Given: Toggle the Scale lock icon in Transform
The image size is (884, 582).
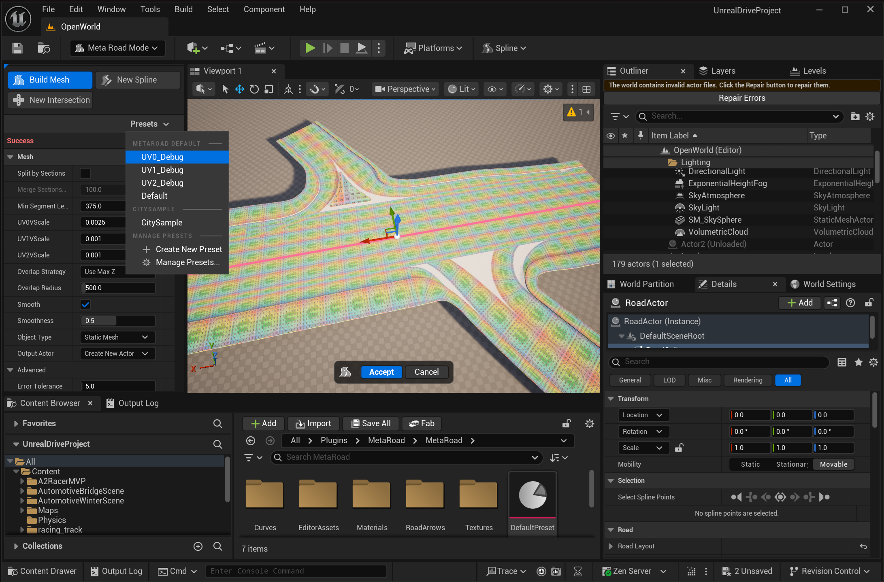Looking at the screenshot, I should pyautogui.click(x=679, y=448).
